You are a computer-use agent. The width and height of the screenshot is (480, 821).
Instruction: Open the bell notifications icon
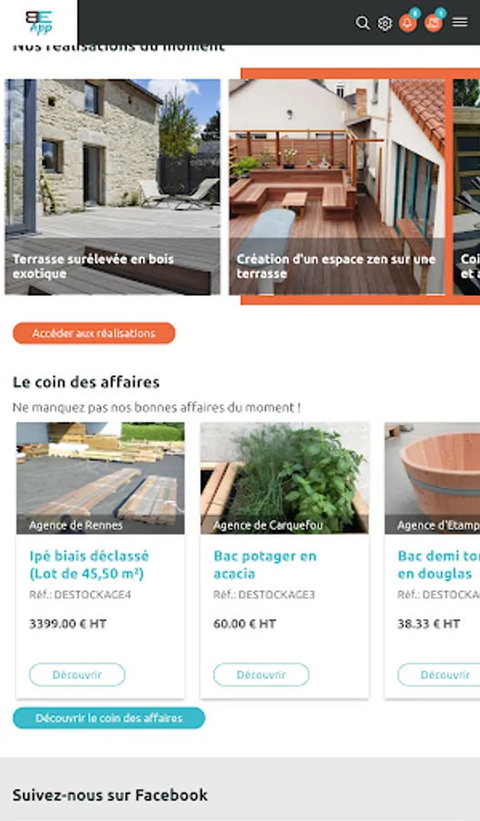(x=408, y=23)
